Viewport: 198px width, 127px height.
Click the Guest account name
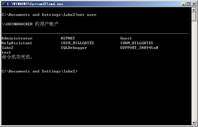point(126,38)
